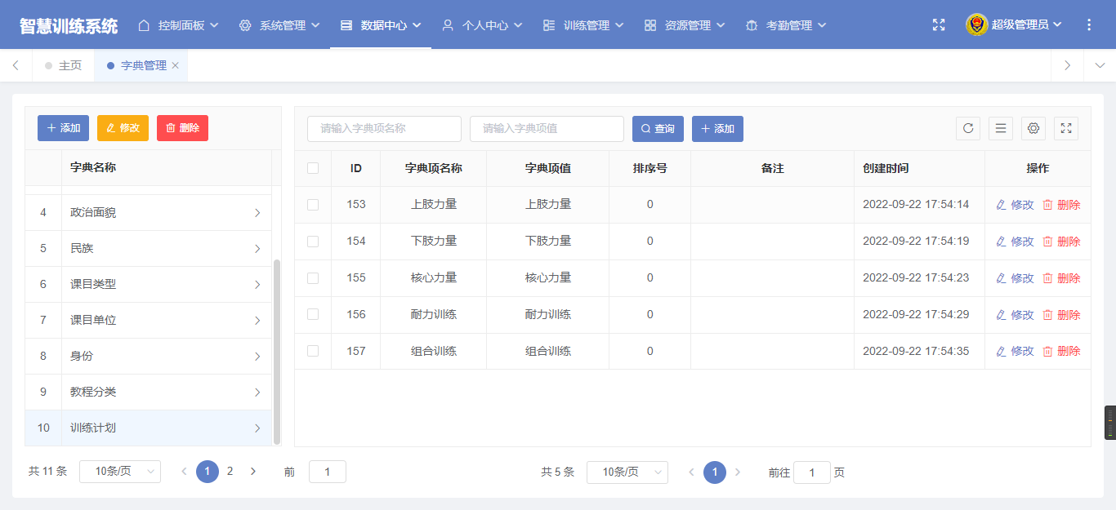Click the table density lines icon

[x=1001, y=128]
